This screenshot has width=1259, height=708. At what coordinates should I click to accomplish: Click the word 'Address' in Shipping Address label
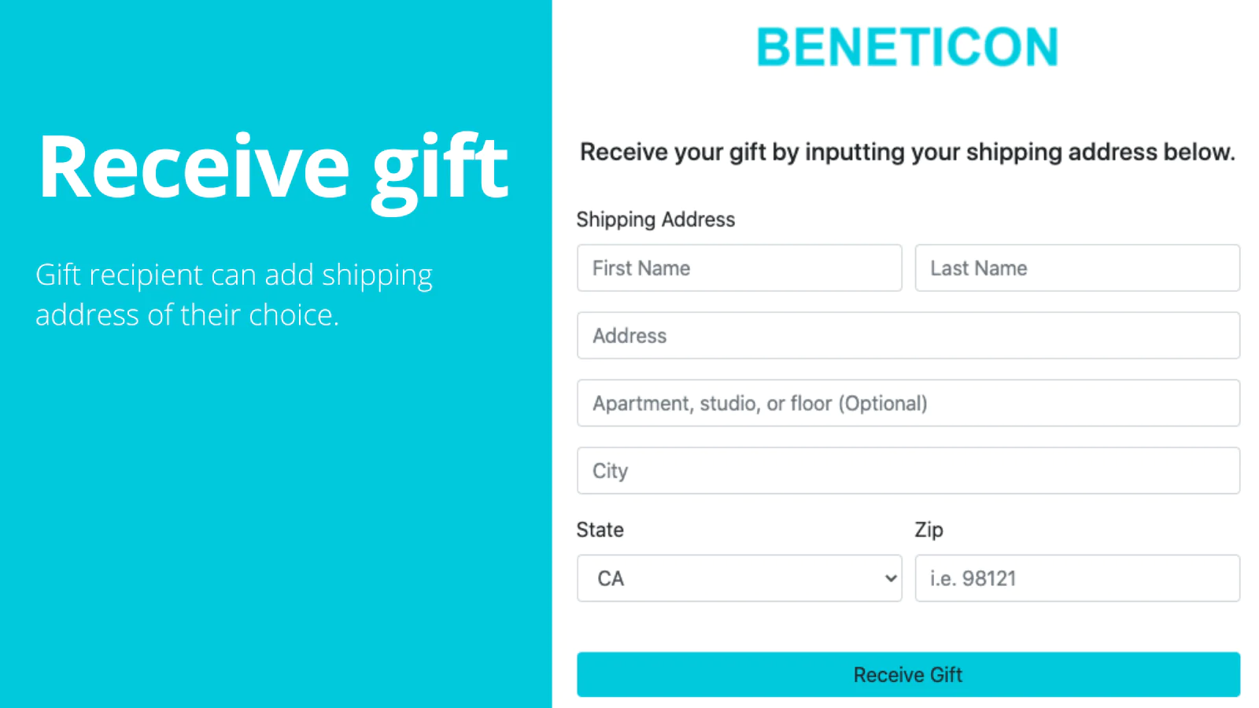pyautogui.click(x=698, y=219)
